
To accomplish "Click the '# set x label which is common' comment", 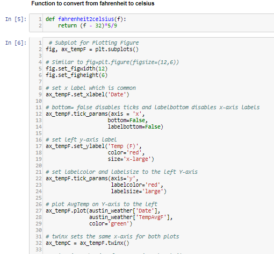I will click(91, 88).
